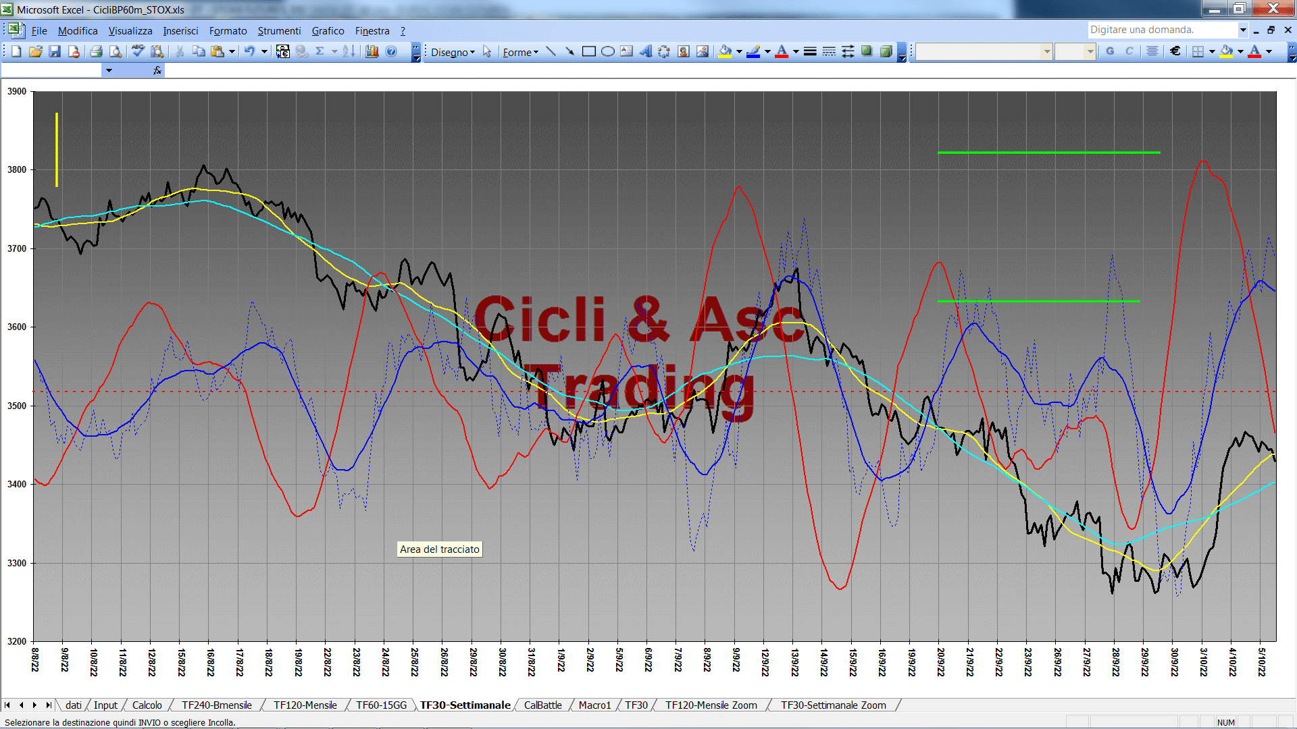Viewport: 1297px width, 729px height.
Task: Open Print Preview magnifier icon
Action: coord(116,51)
